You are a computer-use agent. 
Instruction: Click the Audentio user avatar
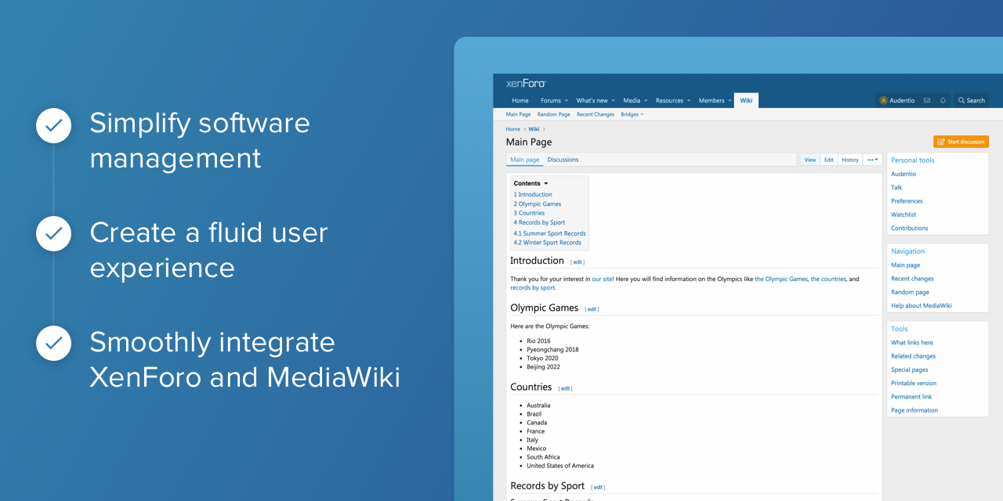coord(884,100)
